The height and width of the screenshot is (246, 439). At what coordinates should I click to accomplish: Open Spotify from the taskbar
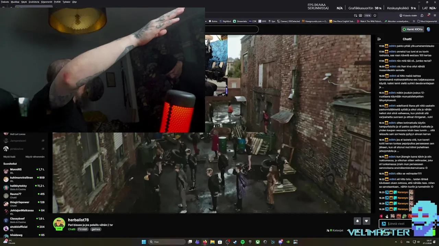pos(242,242)
